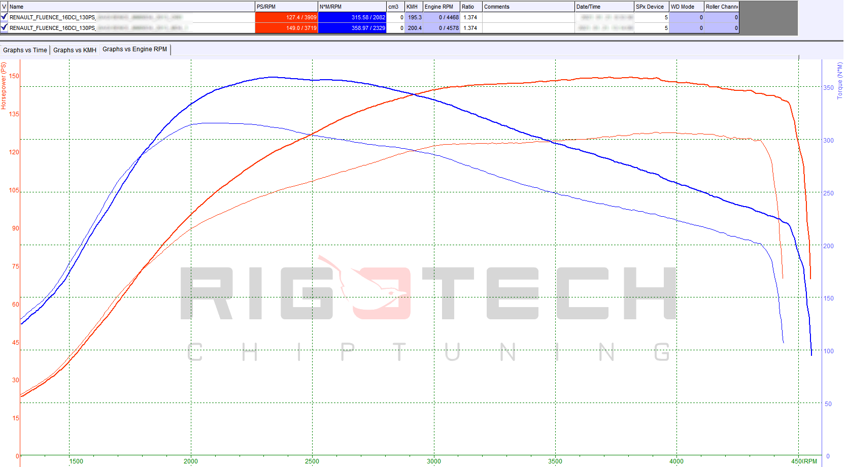Switch to Graphs vs KMH tab

click(x=75, y=50)
